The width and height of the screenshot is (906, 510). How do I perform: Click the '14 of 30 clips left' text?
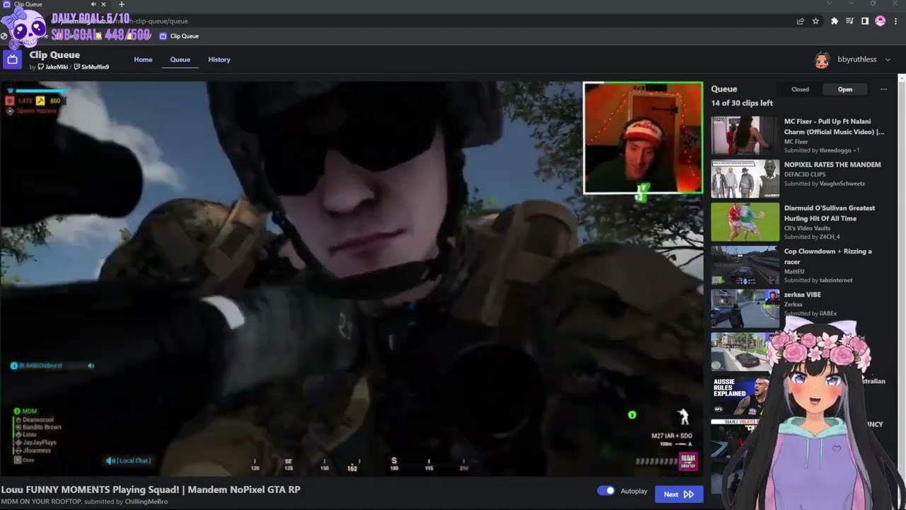pyautogui.click(x=742, y=103)
